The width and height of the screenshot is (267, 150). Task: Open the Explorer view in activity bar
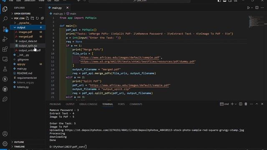coord(5,9)
